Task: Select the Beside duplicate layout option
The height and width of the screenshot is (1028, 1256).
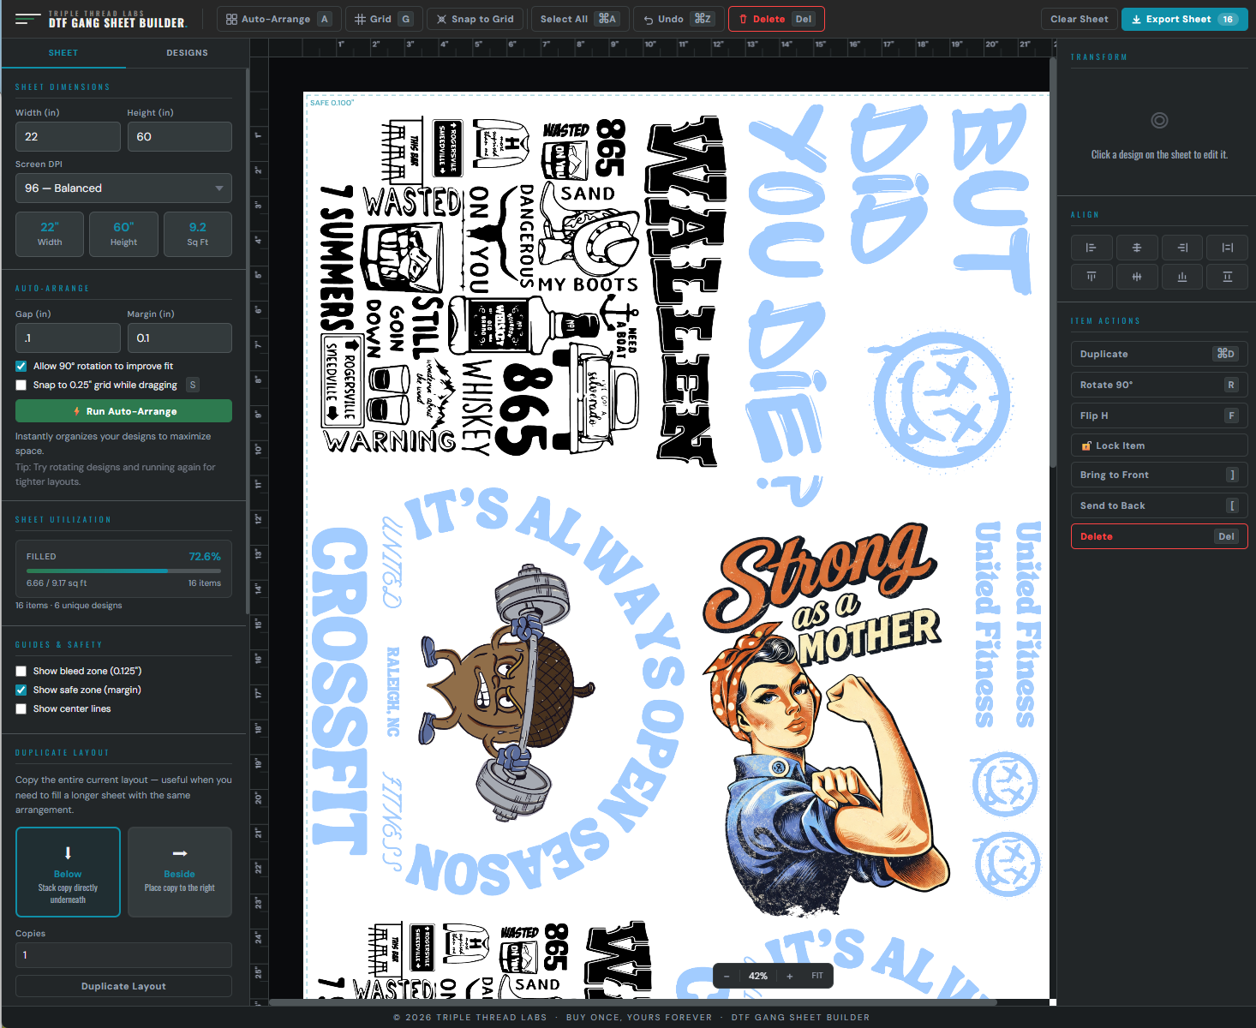Action: (x=180, y=872)
